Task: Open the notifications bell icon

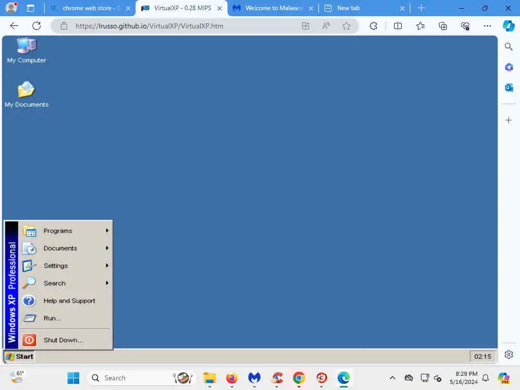Action: pos(485,378)
